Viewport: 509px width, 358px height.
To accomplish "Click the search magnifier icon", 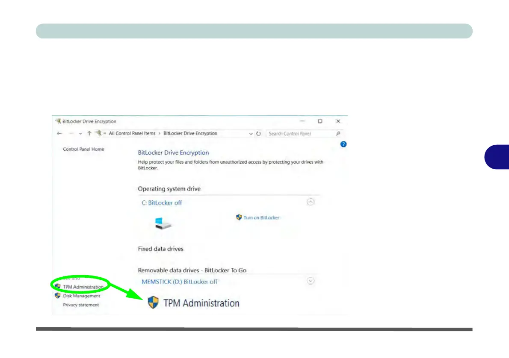I will click(338, 134).
